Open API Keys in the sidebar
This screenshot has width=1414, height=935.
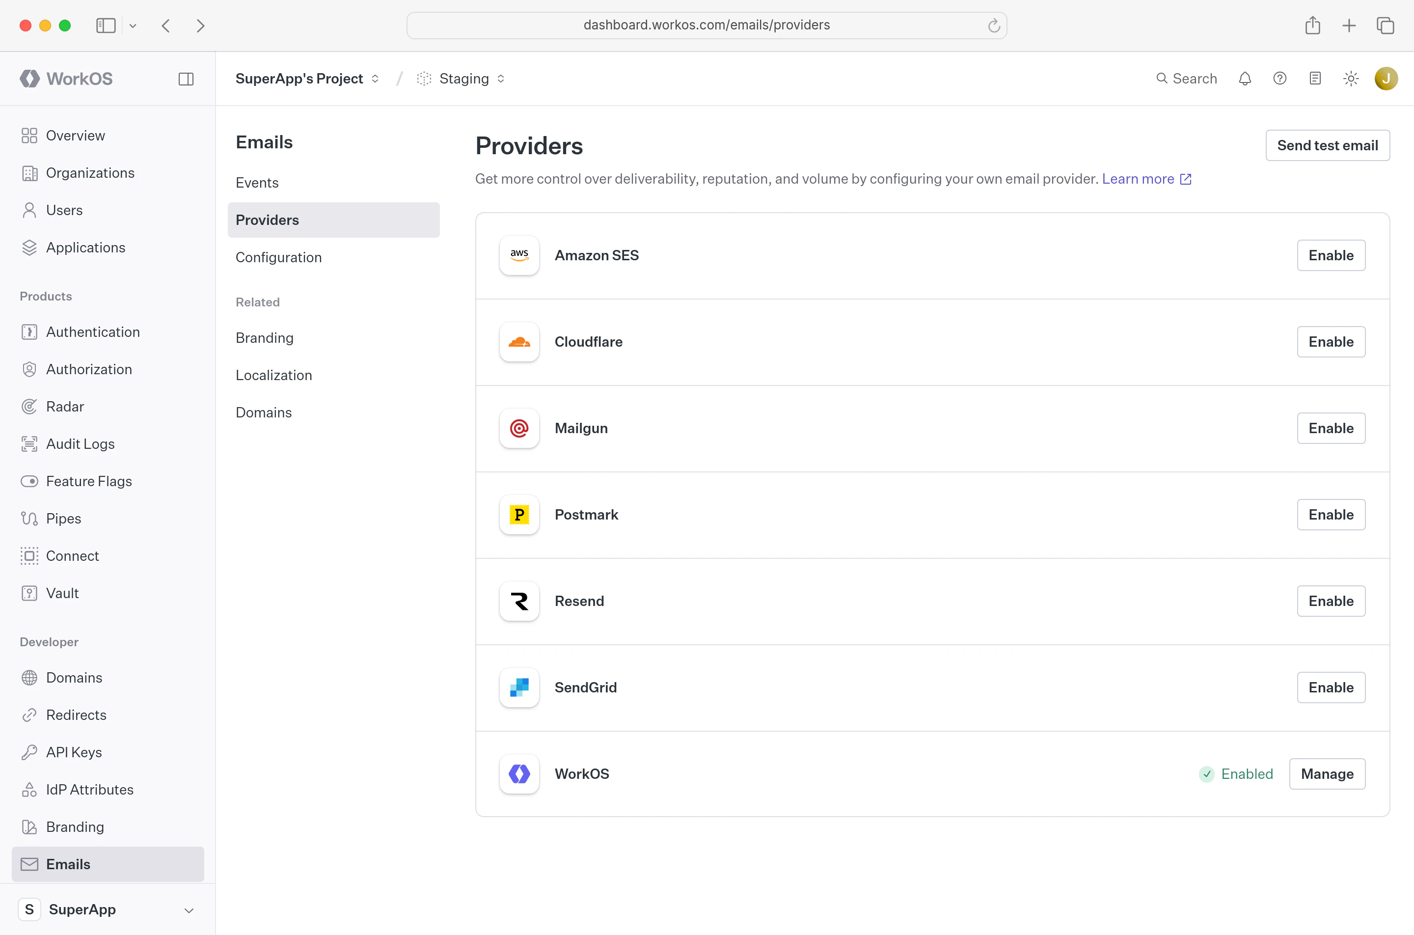click(x=108, y=752)
